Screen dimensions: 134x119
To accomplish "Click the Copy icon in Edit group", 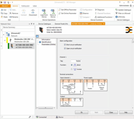I will coord(2,13).
